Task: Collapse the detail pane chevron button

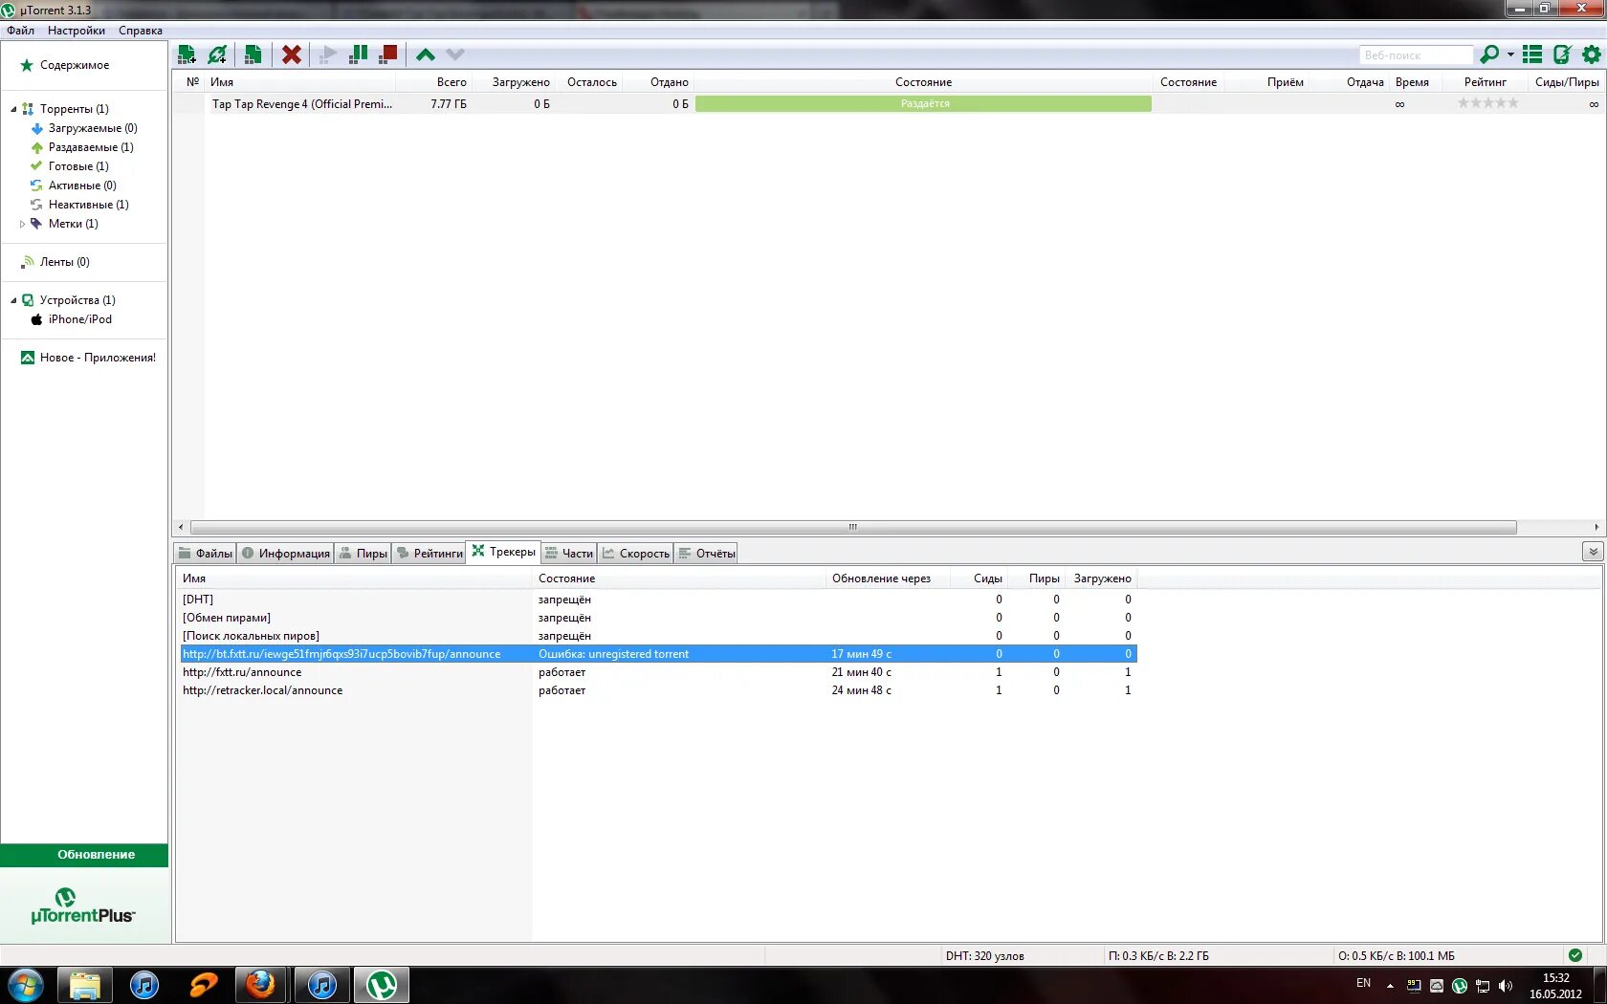Action: (x=1592, y=552)
